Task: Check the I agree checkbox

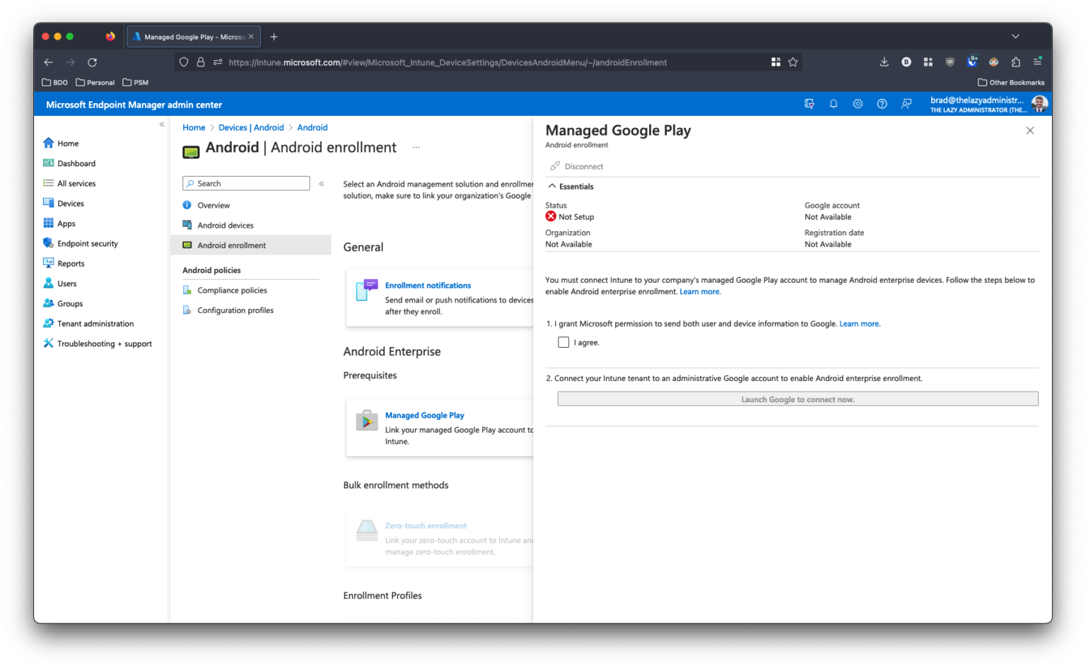Action: tap(564, 342)
